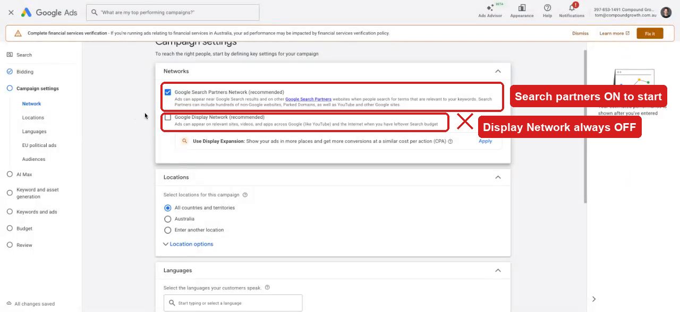The width and height of the screenshot is (680, 312).
Task: Open Appearance settings
Action: (x=522, y=11)
